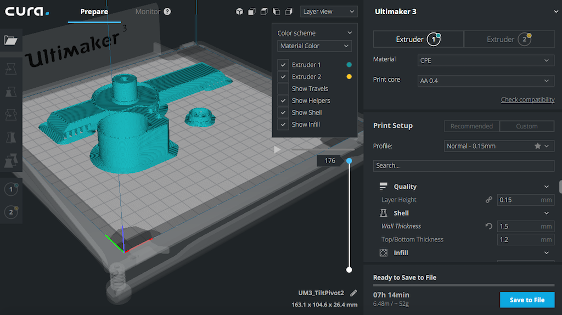562x315 pixels.
Task: Click the Save to File button
Action: click(527, 300)
